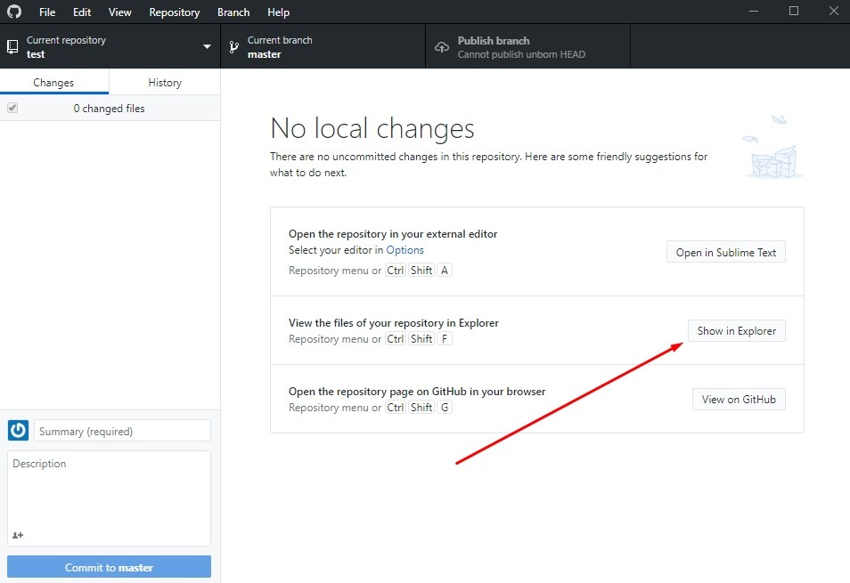Viewport: 850px width, 583px height.
Task: Maximize the GitHub Desktop window
Action: [794, 11]
